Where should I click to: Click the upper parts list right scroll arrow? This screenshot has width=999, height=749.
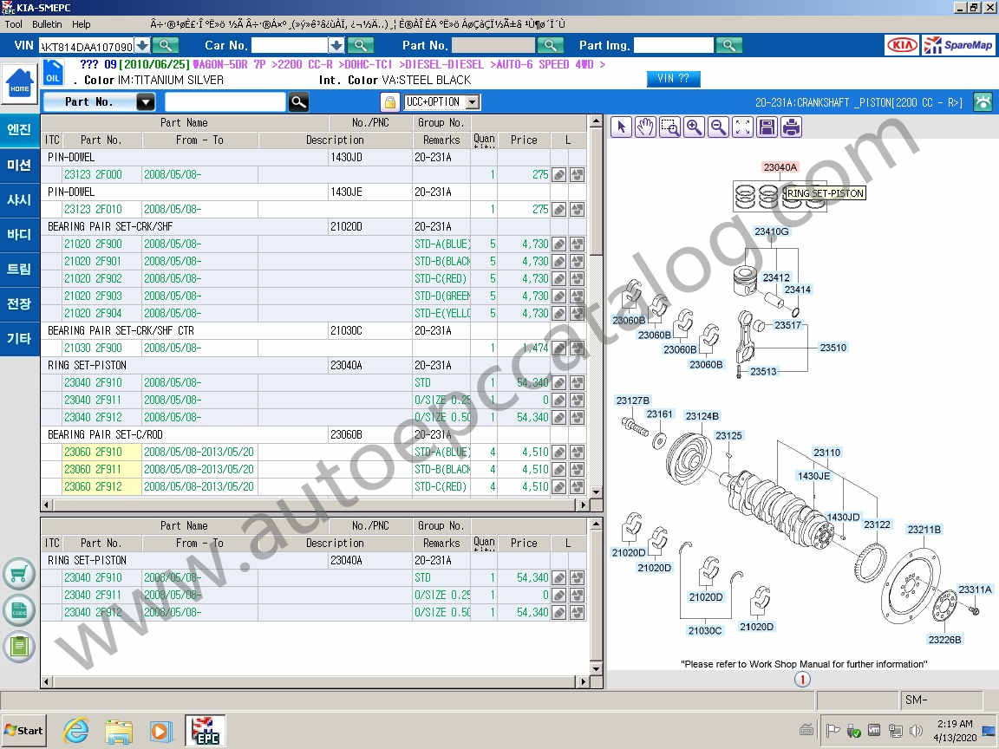tap(583, 505)
